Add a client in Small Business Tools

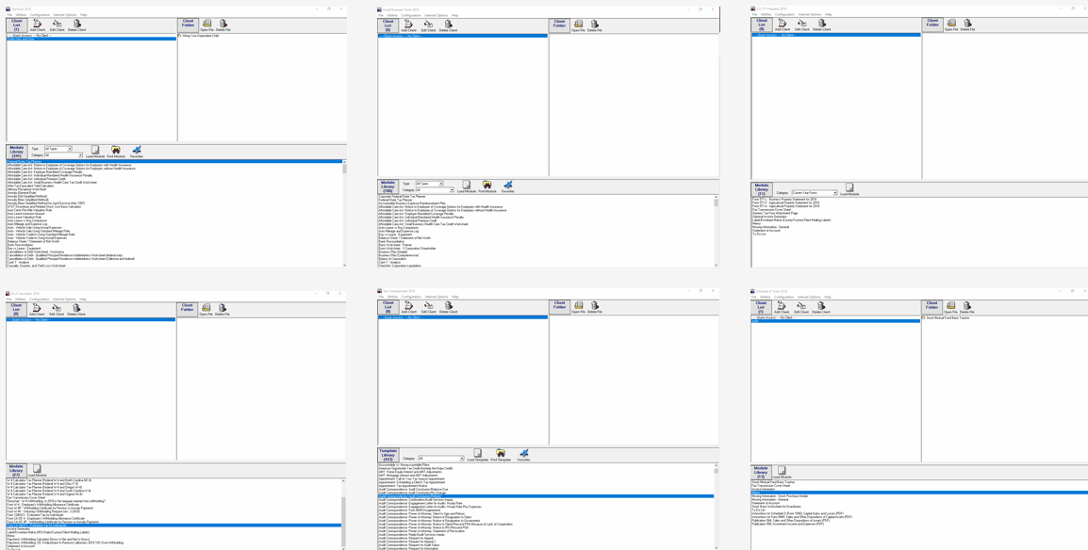pyautogui.click(x=408, y=25)
